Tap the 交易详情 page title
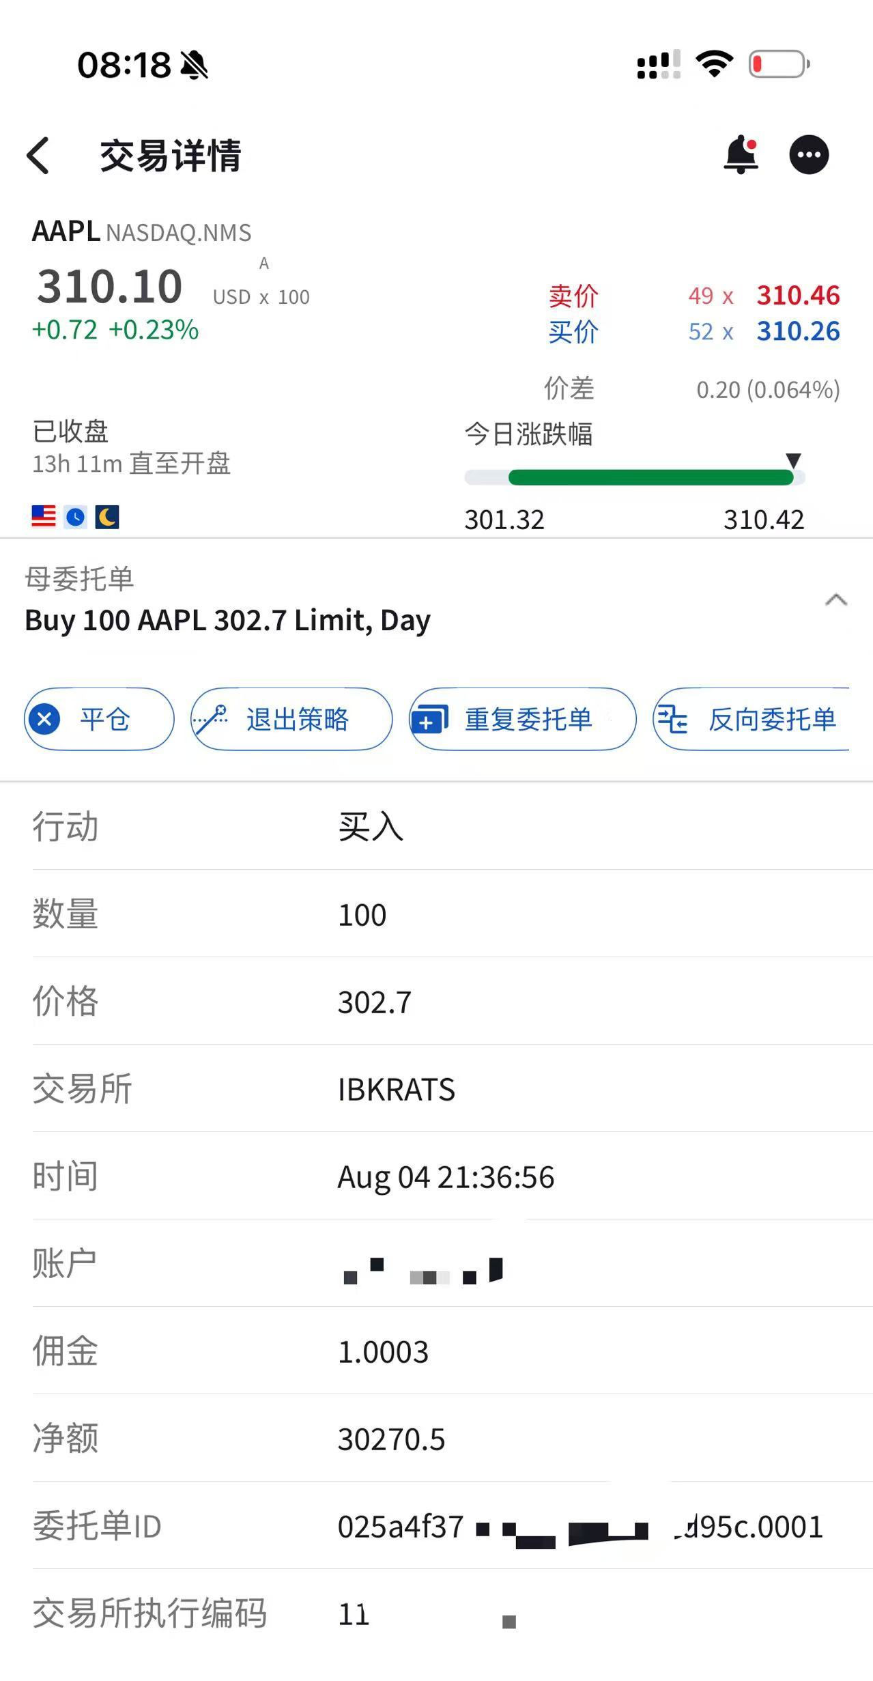 pos(171,156)
